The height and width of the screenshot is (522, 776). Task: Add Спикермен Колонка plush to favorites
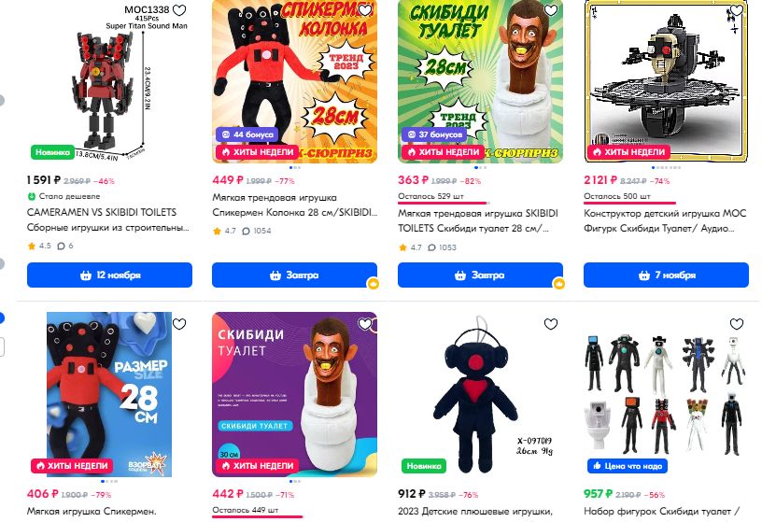(x=365, y=10)
